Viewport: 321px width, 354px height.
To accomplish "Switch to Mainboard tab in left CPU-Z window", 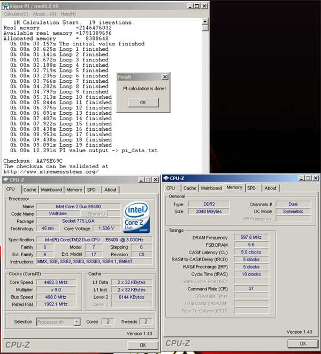I will 51,190.
